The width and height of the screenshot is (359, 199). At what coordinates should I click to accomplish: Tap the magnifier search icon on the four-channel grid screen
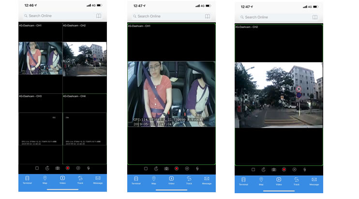(x=26, y=16)
